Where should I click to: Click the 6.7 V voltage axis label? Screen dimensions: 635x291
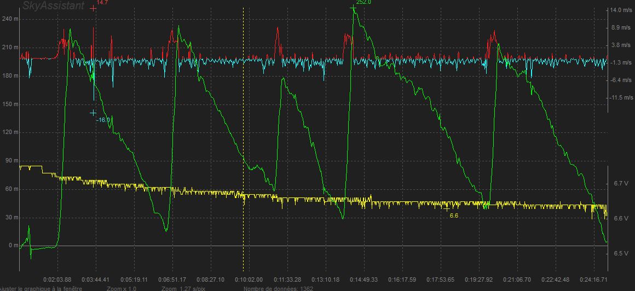(x=621, y=184)
